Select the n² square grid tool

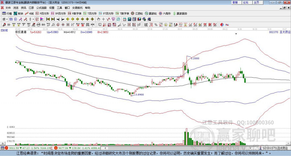coord(48,25)
